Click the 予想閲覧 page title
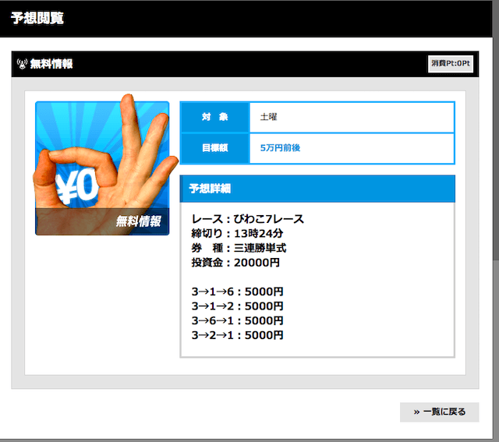Image resolution: width=499 pixels, height=442 pixels. point(37,19)
